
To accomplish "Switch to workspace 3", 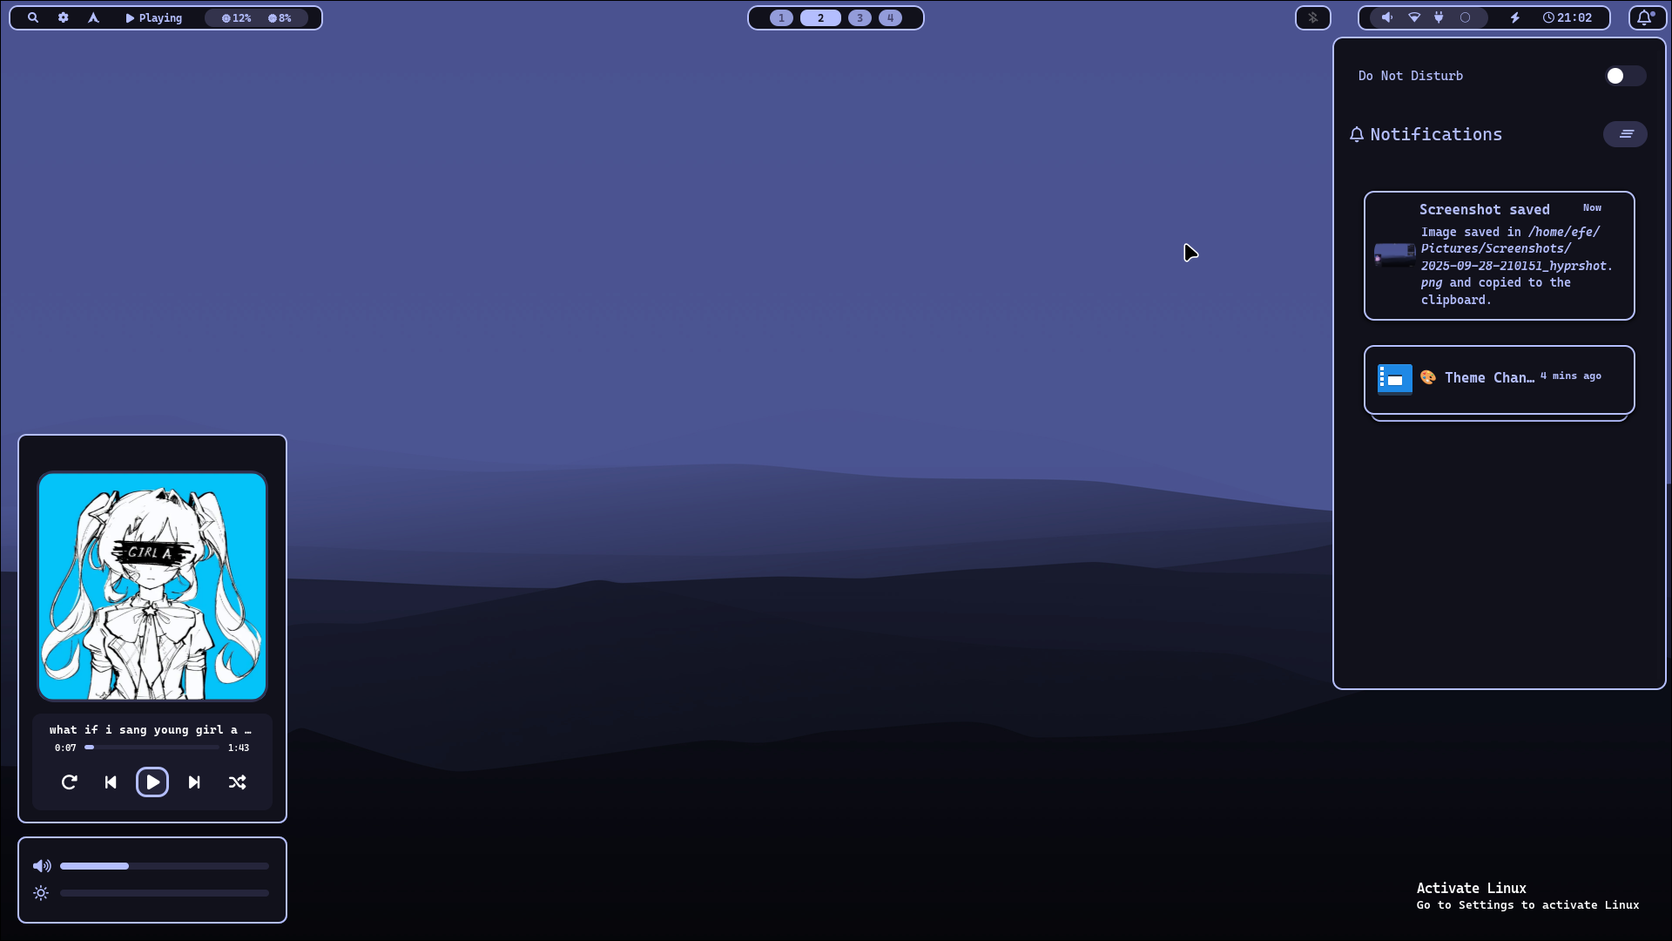I will [x=860, y=17].
